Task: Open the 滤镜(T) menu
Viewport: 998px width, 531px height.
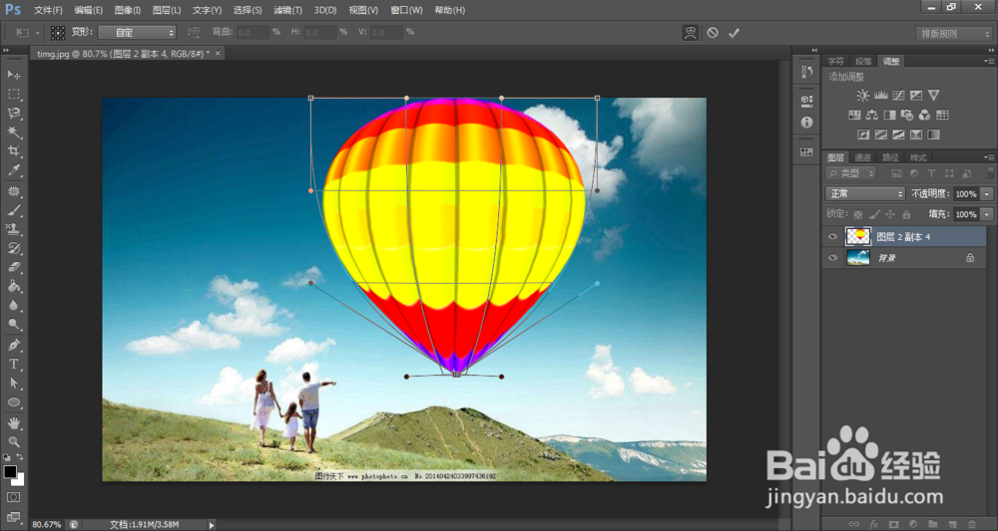Action: point(287,10)
